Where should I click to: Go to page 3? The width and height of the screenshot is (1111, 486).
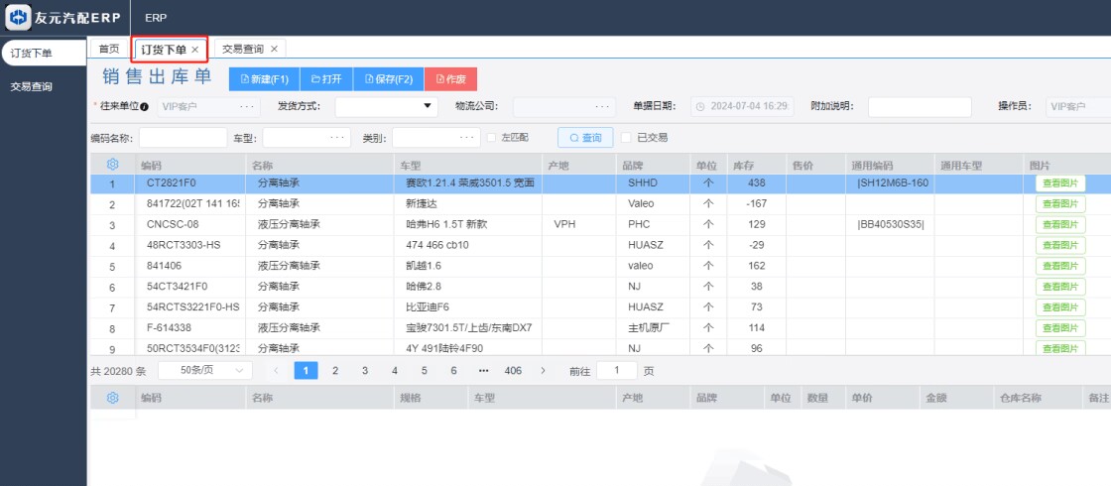(x=365, y=371)
